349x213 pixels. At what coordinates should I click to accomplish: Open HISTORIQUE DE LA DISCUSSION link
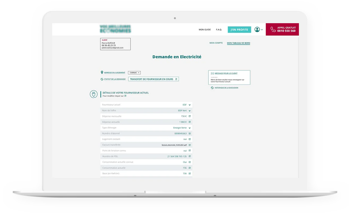coord(226,88)
